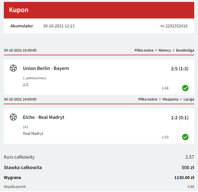Click the Akumulator bet type label
Screen dimensions: 198x192
click(22, 26)
